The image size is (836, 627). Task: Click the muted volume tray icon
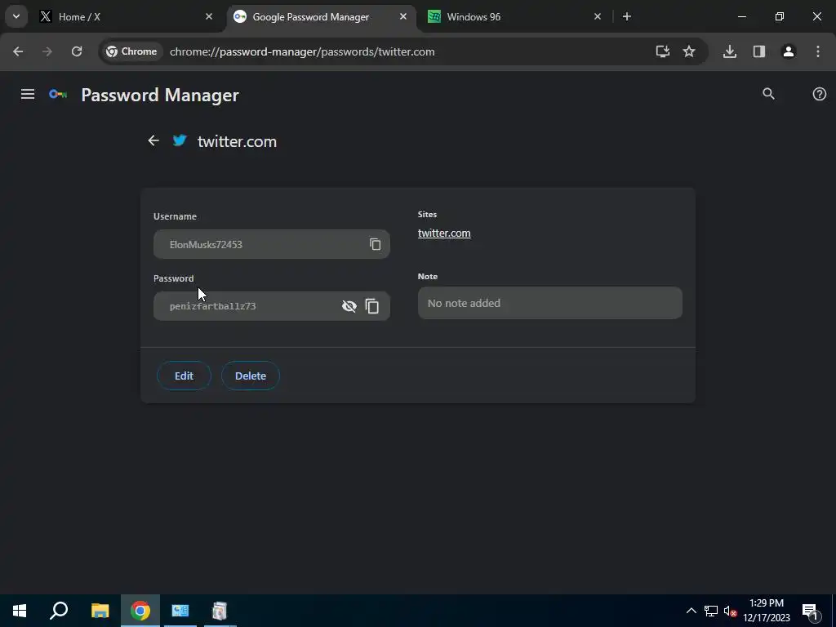(730, 611)
